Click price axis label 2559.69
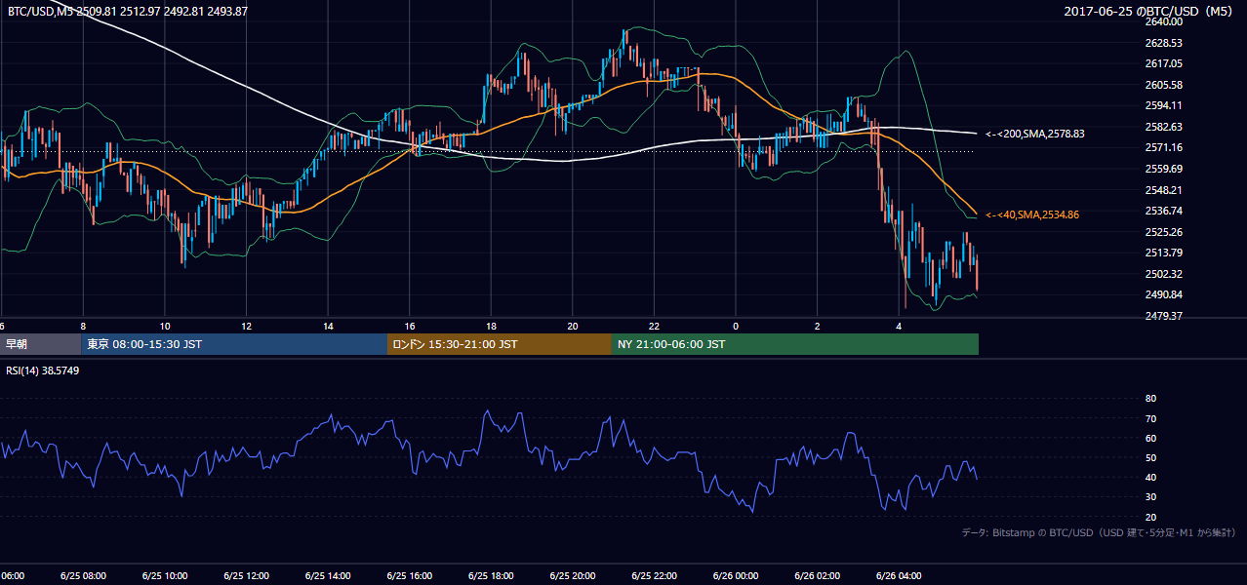Screen dimensions: 1247x585 point(1163,169)
